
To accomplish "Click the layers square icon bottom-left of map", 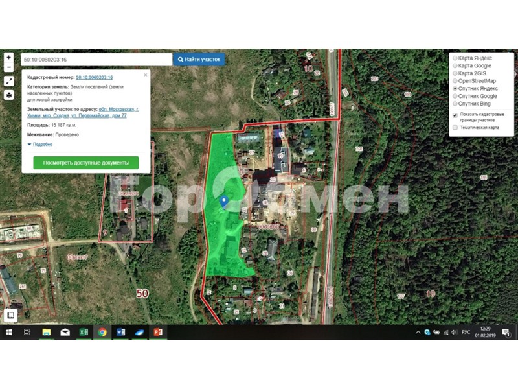I will point(10,315).
